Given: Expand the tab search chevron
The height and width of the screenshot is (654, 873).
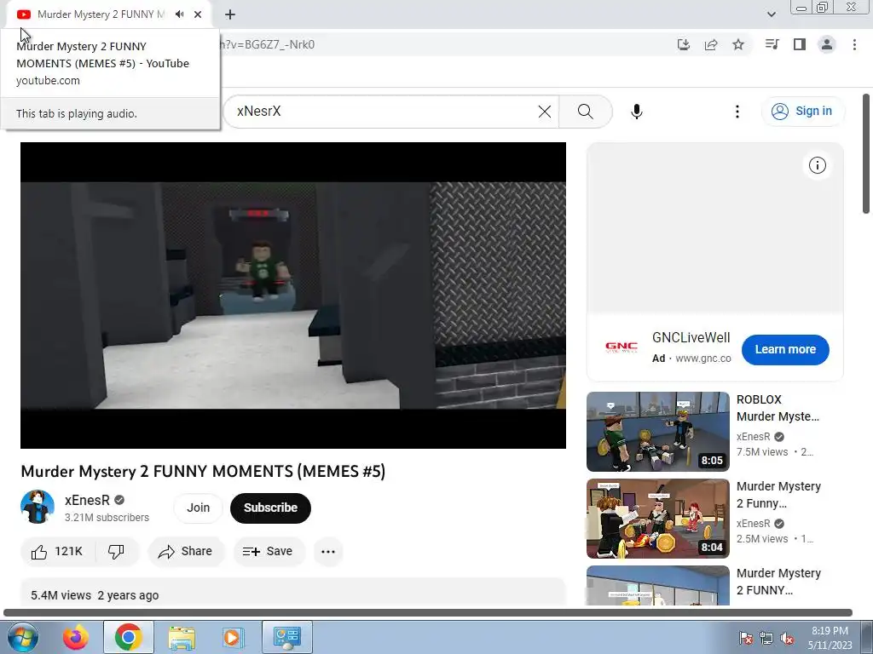Looking at the screenshot, I should click(771, 14).
